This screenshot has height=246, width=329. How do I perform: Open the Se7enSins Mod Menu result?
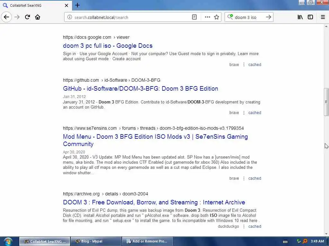(155, 140)
